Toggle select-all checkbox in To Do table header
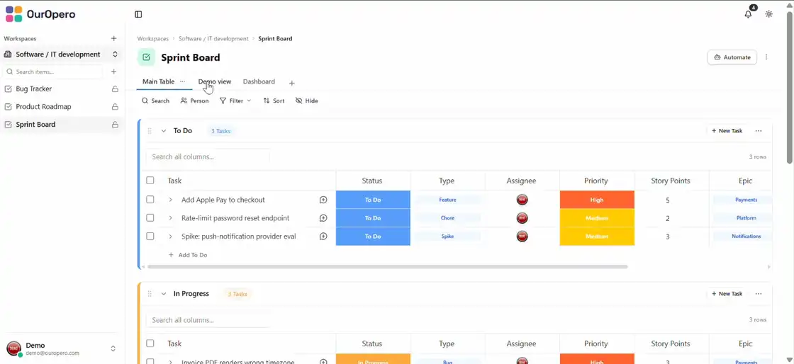Image resolution: width=794 pixels, height=364 pixels. point(150,180)
